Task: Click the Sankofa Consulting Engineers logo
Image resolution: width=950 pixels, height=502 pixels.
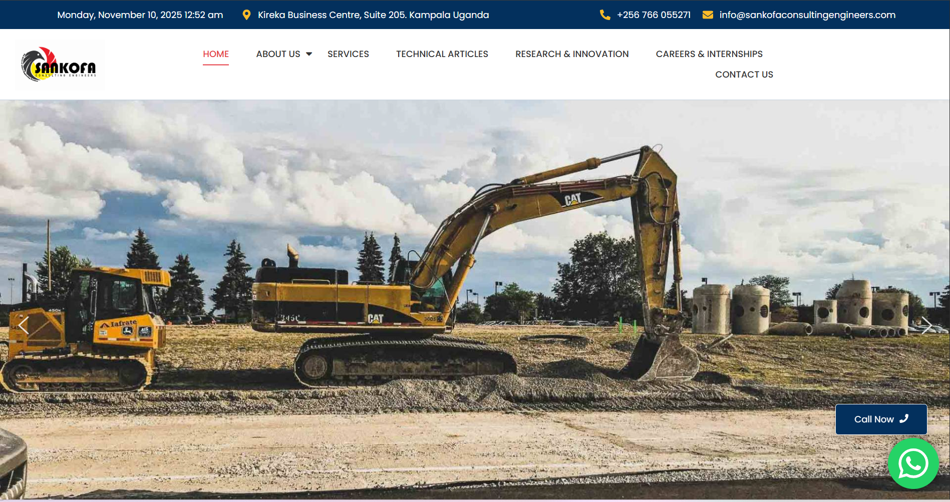Action: [x=60, y=64]
